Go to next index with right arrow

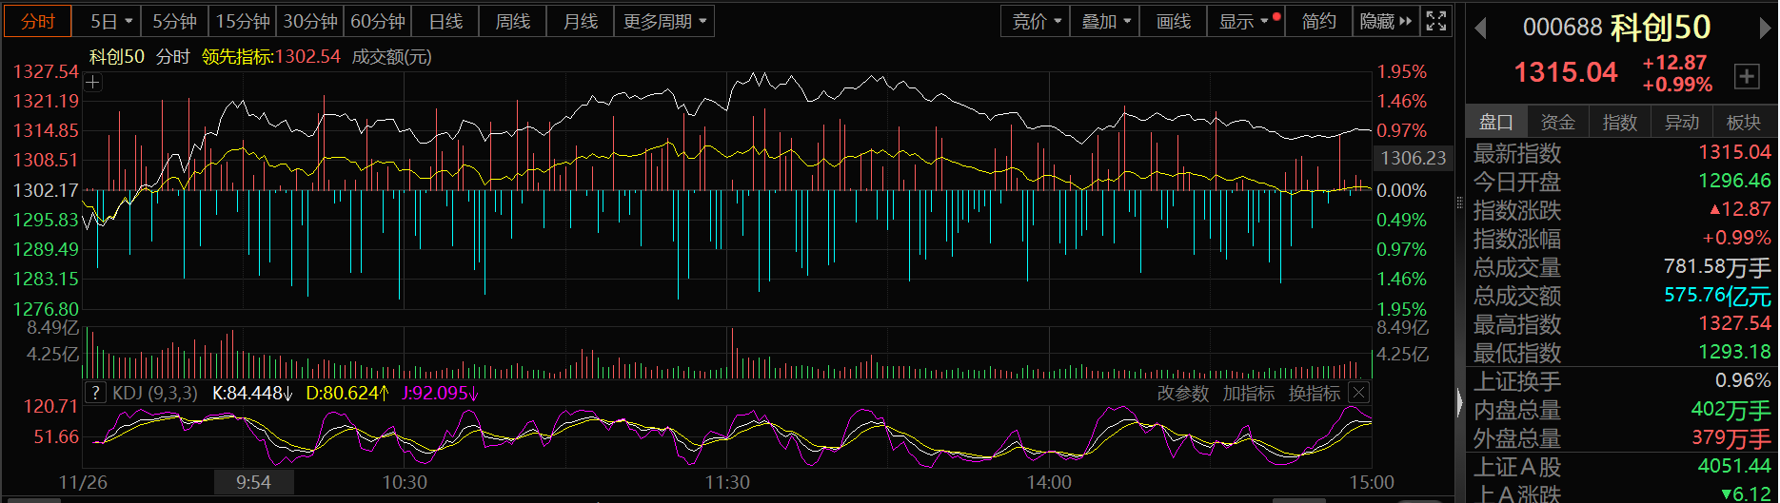tap(1765, 29)
